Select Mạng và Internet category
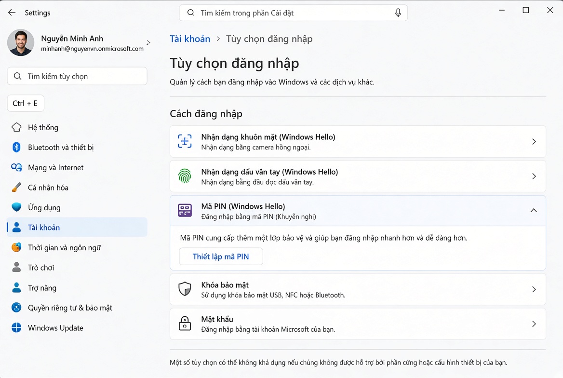Screen dimensions: 563x378 click(x=77, y=167)
